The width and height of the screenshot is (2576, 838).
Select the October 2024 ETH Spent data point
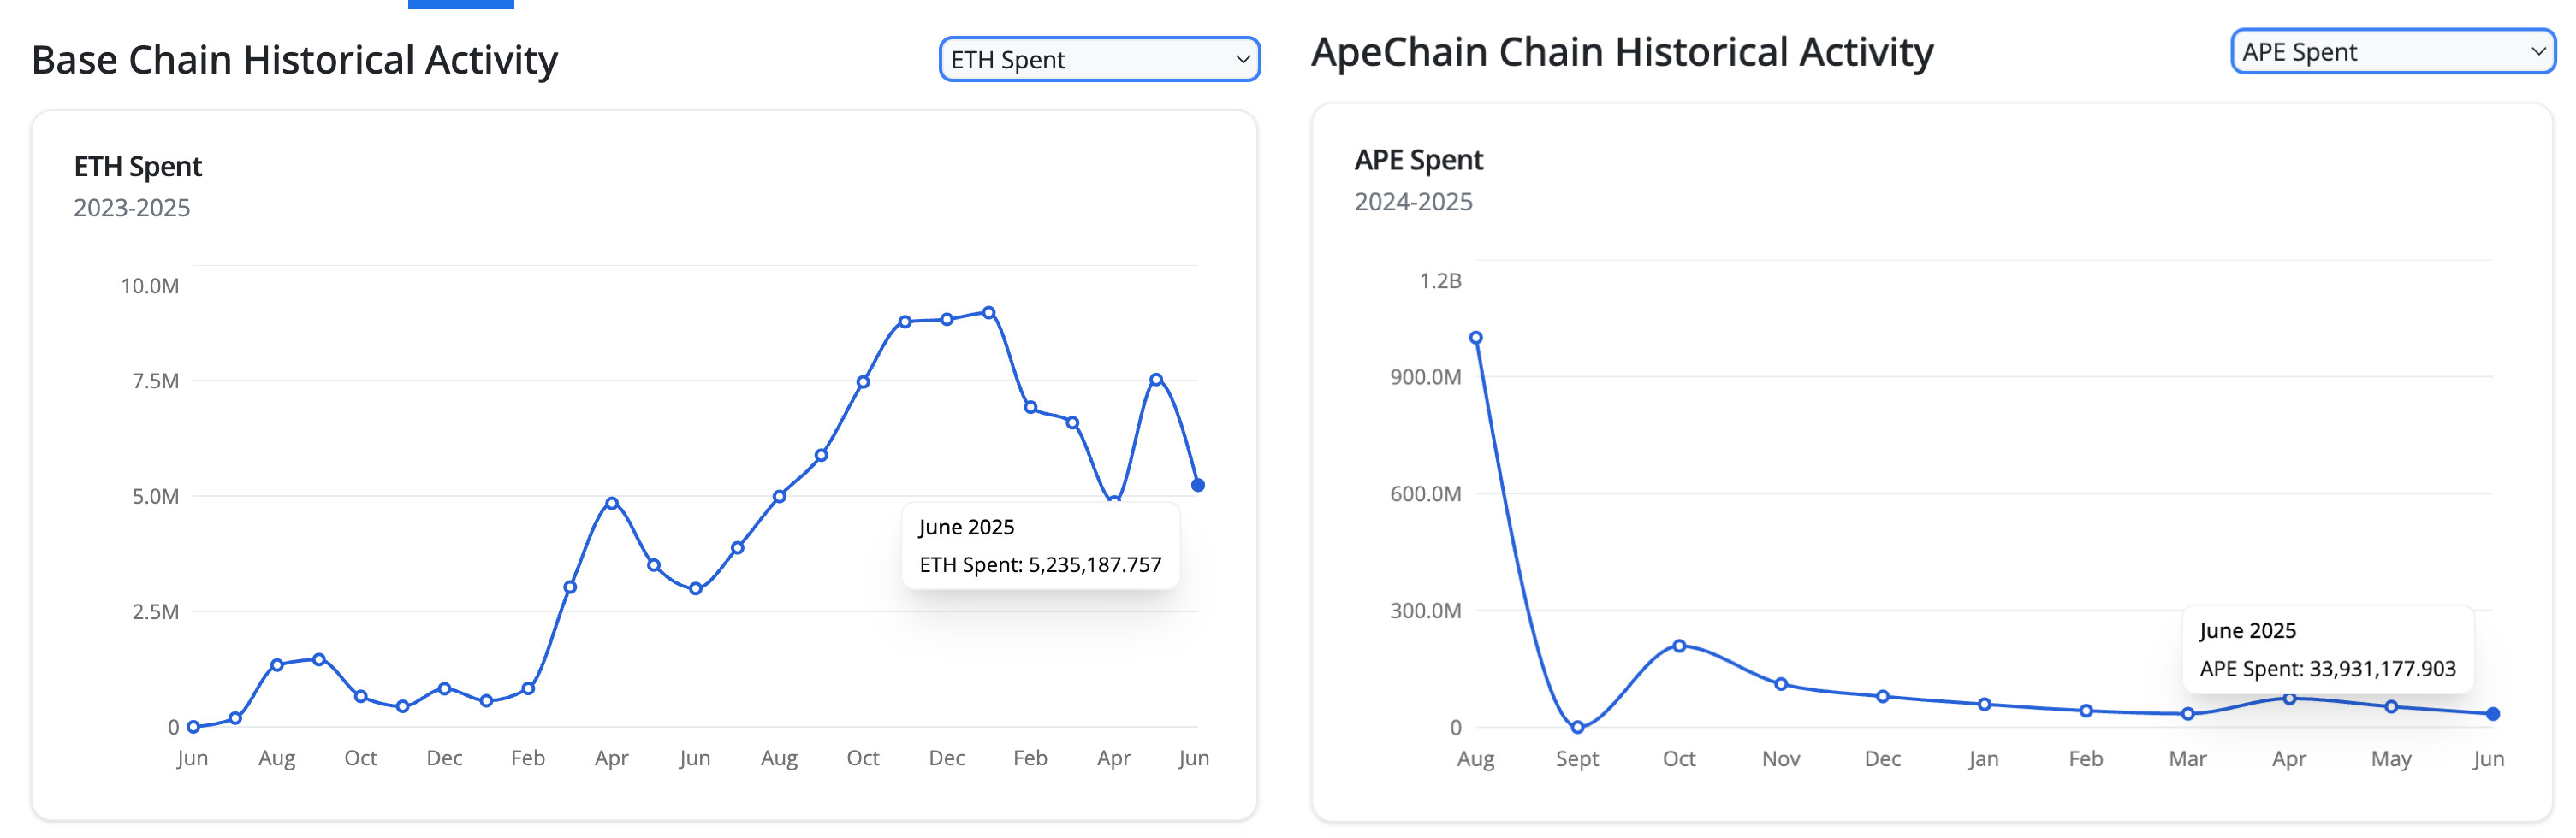(862, 382)
